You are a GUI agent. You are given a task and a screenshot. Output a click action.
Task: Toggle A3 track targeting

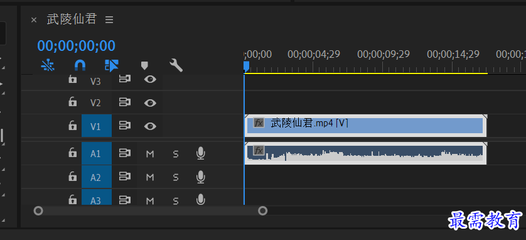96,197
